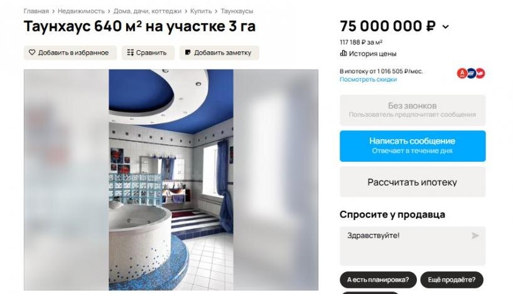Open the Главная breadcrumb
513x294 pixels.
click(x=36, y=11)
